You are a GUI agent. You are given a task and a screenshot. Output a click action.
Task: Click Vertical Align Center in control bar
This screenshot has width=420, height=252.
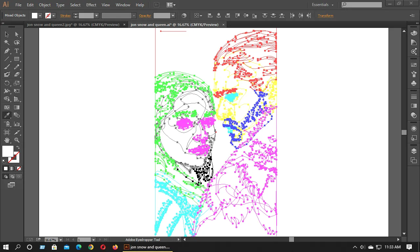(x=246, y=15)
